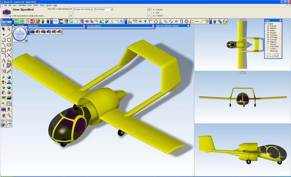Viewport: 291px width, 177px height.
Task: Toggle the Intersect snap checkbox
Action: (268, 33)
